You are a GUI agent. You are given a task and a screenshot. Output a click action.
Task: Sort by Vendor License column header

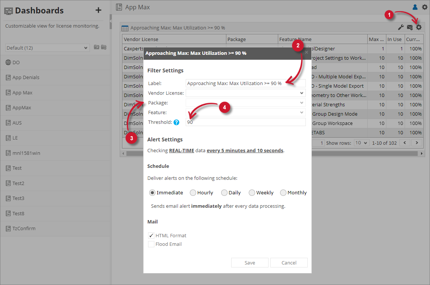click(174, 39)
